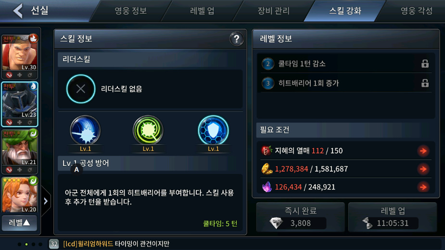445x250 pixels.
Task: Open the 영웅 각성 tab
Action: point(416,11)
